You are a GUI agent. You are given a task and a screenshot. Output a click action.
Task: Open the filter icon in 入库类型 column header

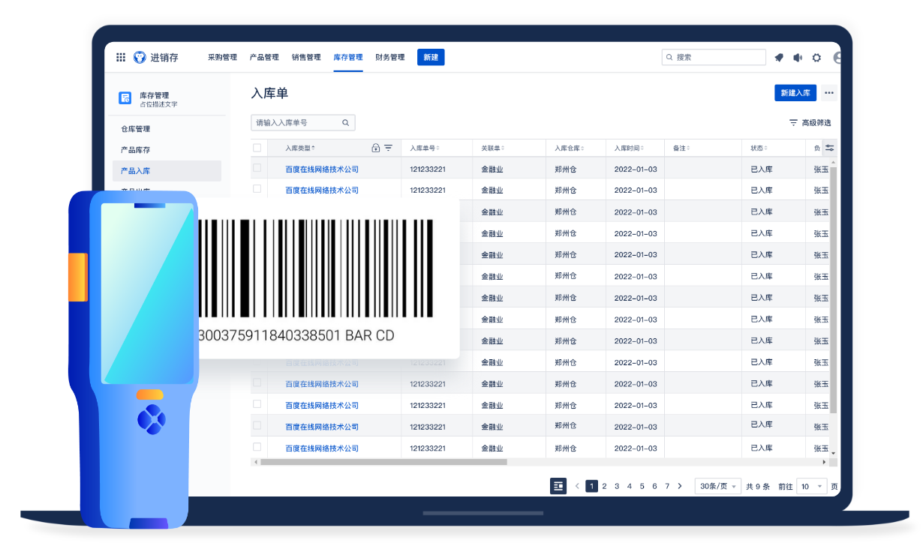[x=388, y=148]
